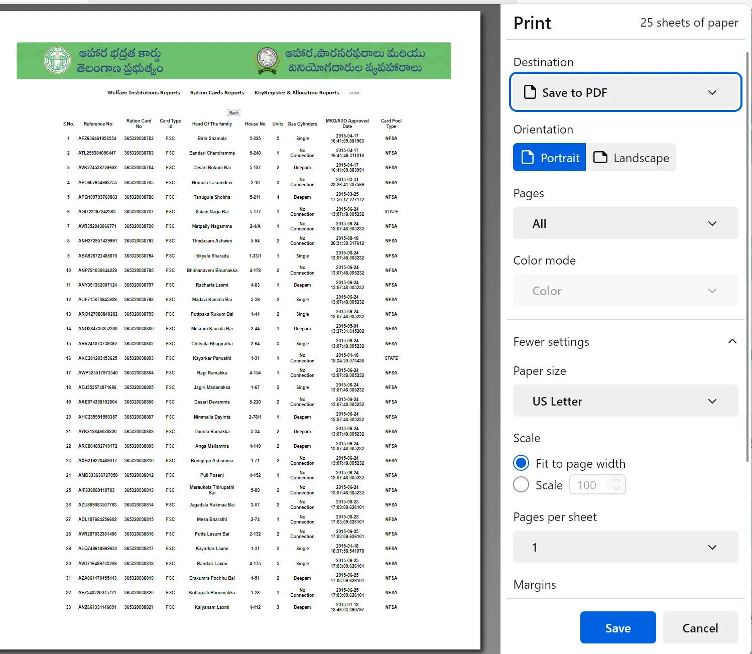Click the blue Save button
The image size is (752, 654).
(618, 627)
